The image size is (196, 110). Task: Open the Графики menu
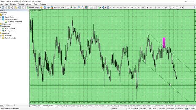[21, 4]
